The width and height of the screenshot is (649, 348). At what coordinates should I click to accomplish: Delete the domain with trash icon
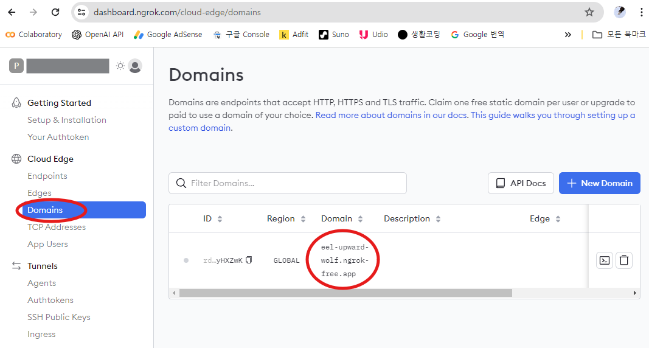pos(624,260)
